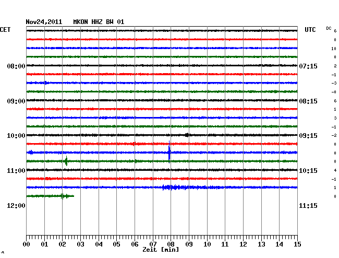Click the 10:15 UTC time label
This screenshot has height=258, width=339.
click(308, 171)
